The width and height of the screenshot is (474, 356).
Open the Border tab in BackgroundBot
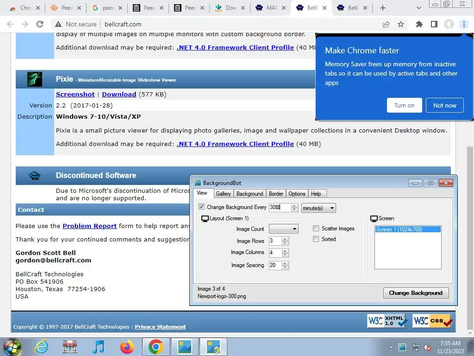[276, 194]
